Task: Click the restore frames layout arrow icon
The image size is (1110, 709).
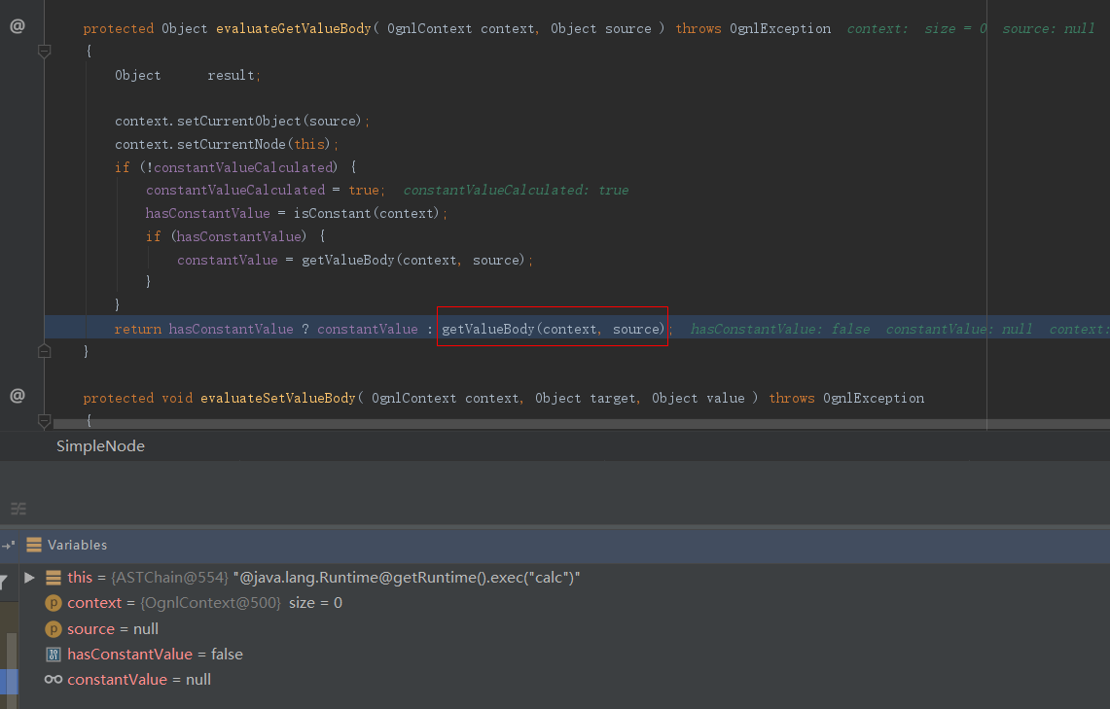Action: [x=8, y=546]
